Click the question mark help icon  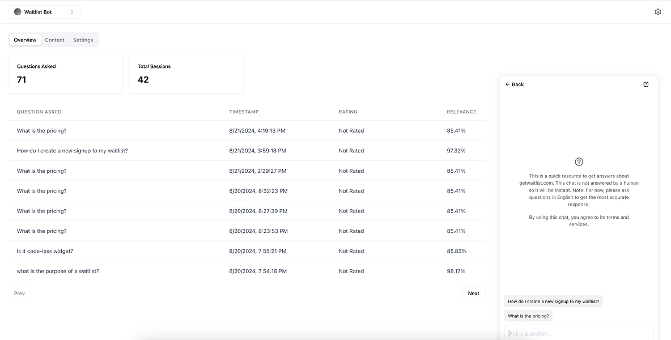(x=579, y=161)
